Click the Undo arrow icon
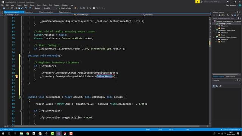The image size is (242, 136). (x=26, y=8)
